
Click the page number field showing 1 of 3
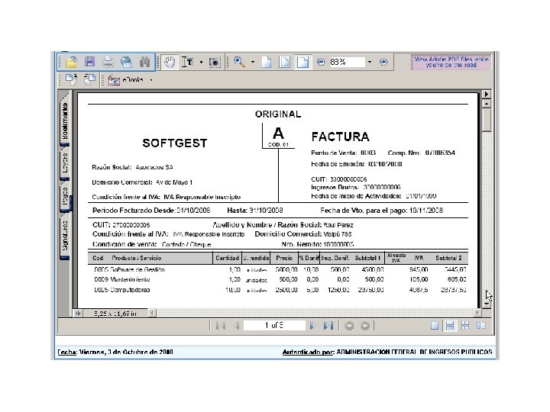pos(274,326)
